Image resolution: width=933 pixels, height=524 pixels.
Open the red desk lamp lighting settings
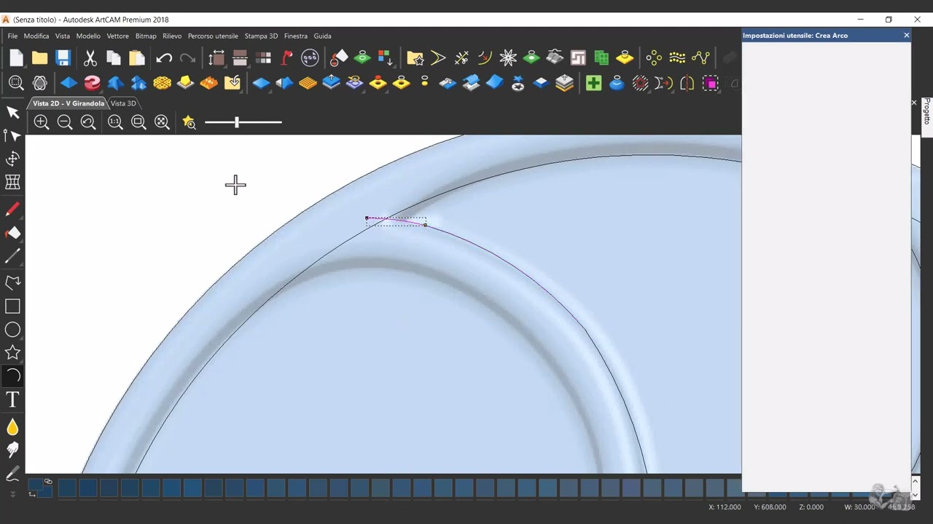click(286, 58)
